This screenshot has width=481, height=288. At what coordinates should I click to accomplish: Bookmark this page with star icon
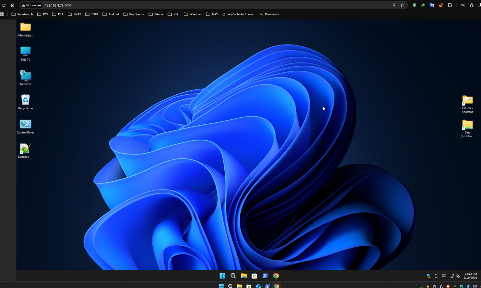[402, 5]
